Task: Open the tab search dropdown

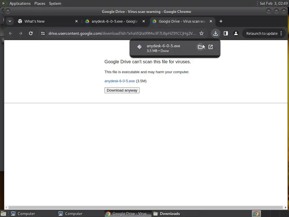Action: (x=10, y=21)
